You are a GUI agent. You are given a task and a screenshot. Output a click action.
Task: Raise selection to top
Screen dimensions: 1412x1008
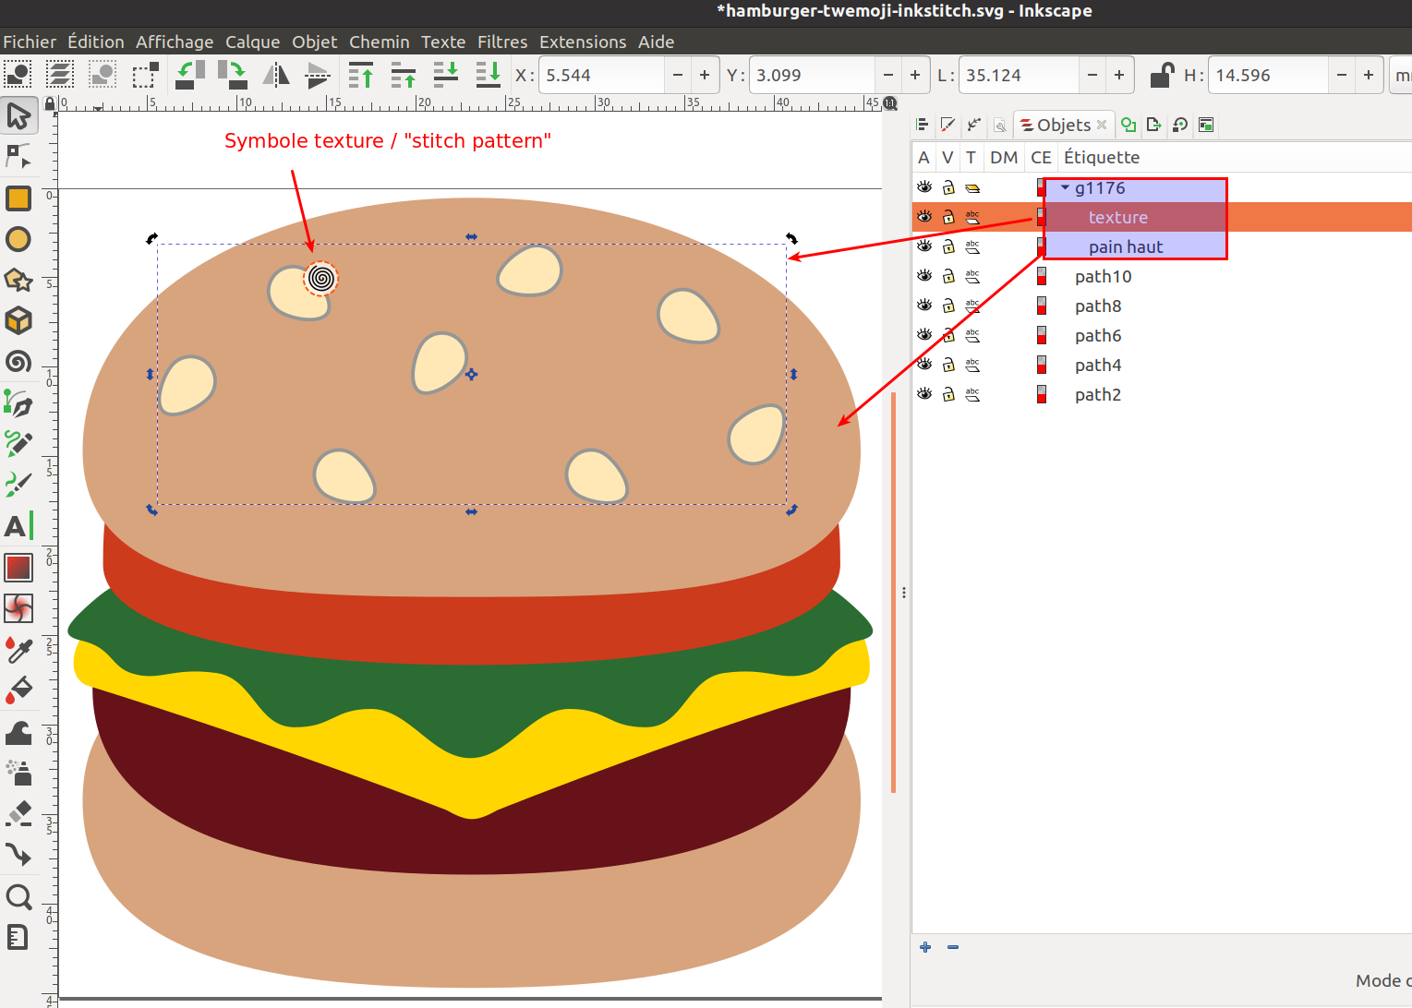(x=361, y=75)
